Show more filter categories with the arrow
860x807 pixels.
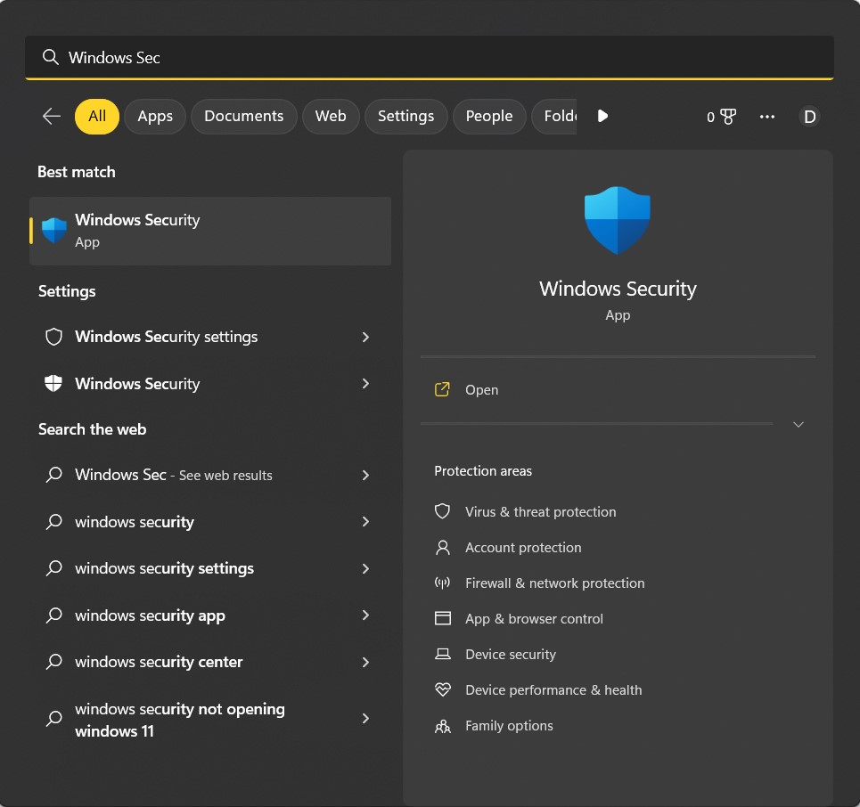(602, 116)
